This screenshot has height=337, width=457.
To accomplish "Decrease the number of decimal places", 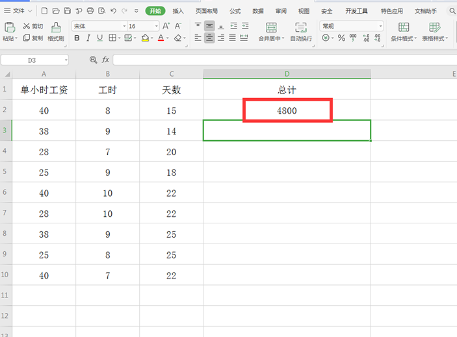I will 377,38.
